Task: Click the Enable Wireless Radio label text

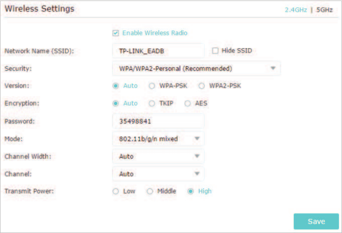Action: click(x=155, y=33)
